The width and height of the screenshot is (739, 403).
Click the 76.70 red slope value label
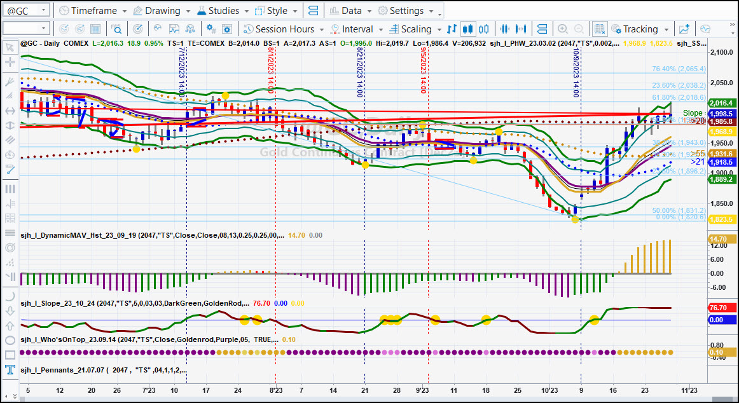coord(722,308)
